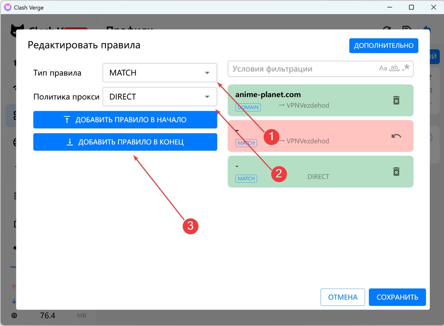This screenshot has width=444, height=326.
Task: Select the anime-planet.com rule card
Action: (x=321, y=100)
